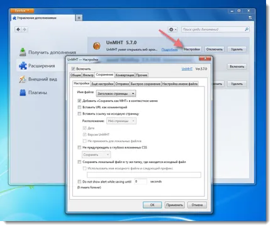Expand the Расположение dropdown
273x228 pixels.
tap(121, 121)
